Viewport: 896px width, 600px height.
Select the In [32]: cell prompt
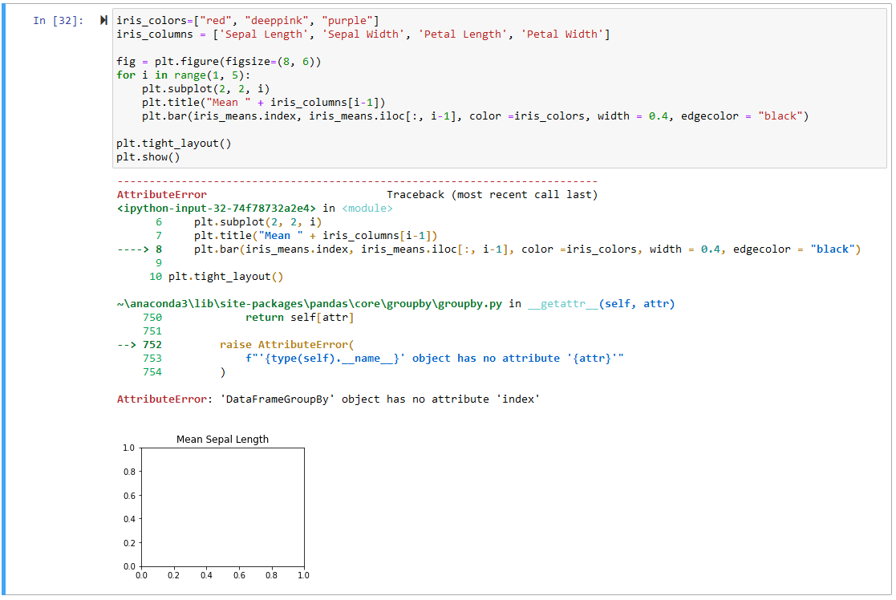(x=59, y=21)
